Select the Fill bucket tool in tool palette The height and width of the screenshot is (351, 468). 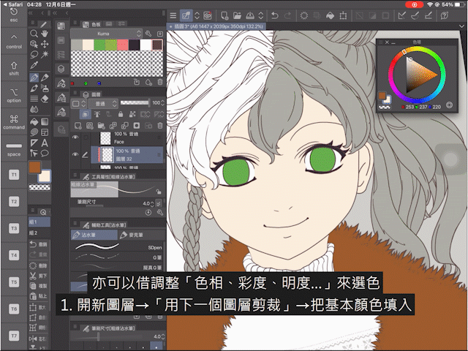34,122
